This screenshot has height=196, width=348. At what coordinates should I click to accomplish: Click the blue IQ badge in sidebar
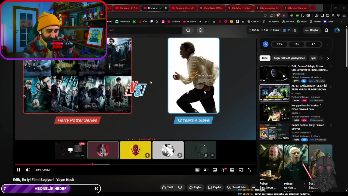pos(266,44)
